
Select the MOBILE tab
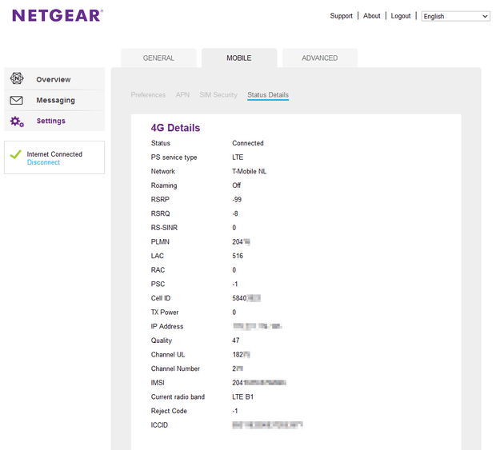click(239, 58)
